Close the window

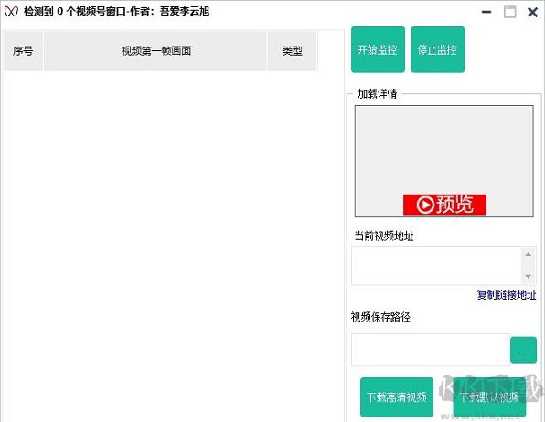click(532, 13)
